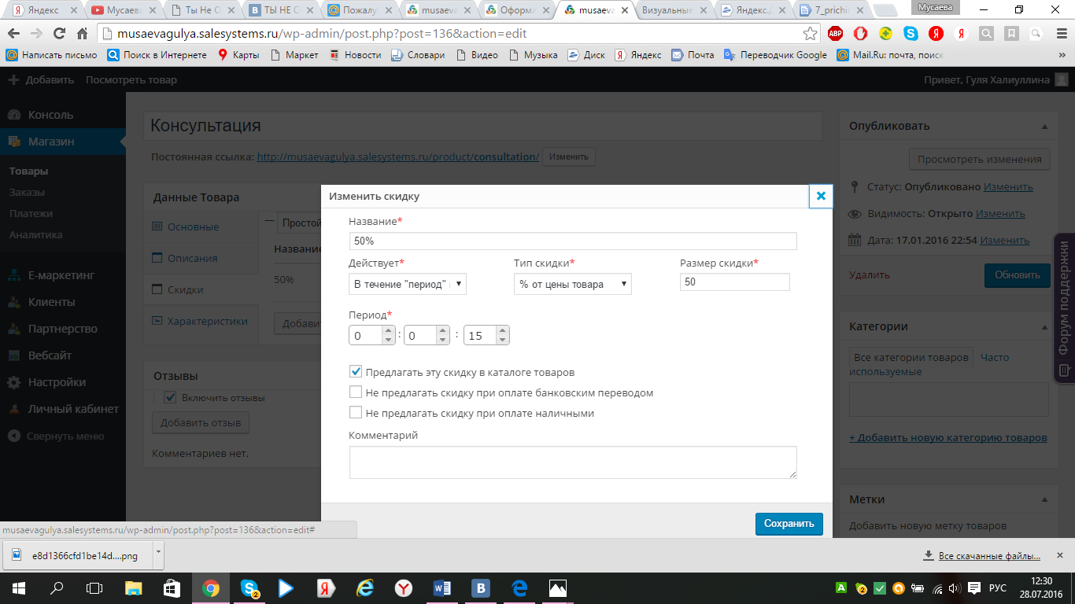Click the Chrome home button icon
1075x604 pixels.
pyautogui.click(x=82, y=34)
